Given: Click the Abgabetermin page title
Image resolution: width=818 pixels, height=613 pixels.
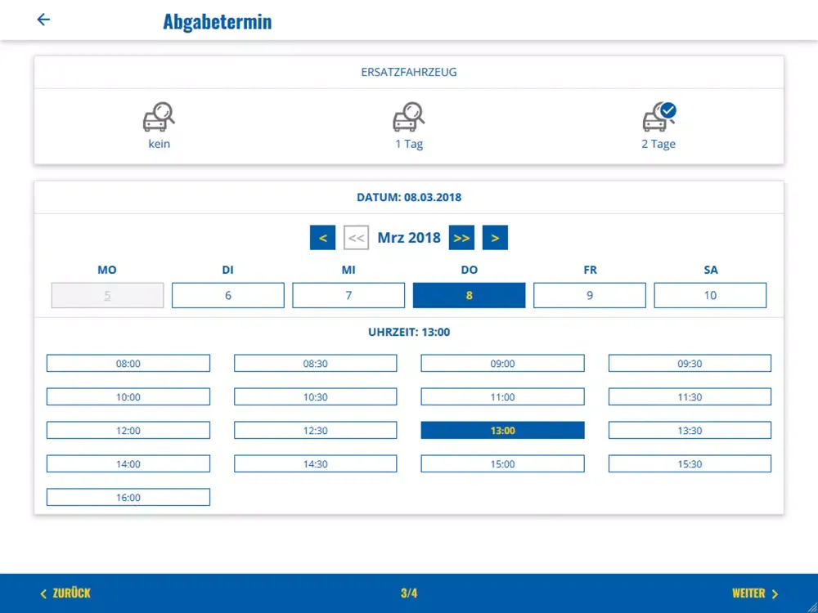Looking at the screenshot, I should tap(217, 21).
